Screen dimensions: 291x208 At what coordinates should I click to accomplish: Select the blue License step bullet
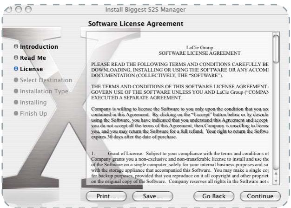pos(16,69)
